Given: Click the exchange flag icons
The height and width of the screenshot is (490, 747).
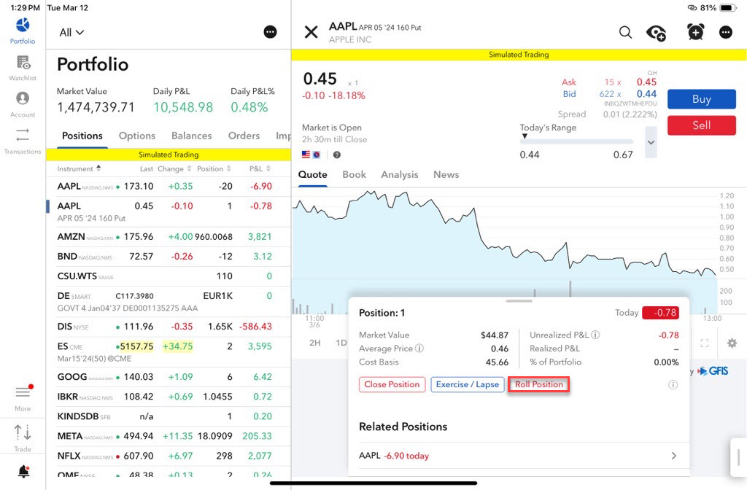Looking at the screenshot, I should click(x=311, y=155).
